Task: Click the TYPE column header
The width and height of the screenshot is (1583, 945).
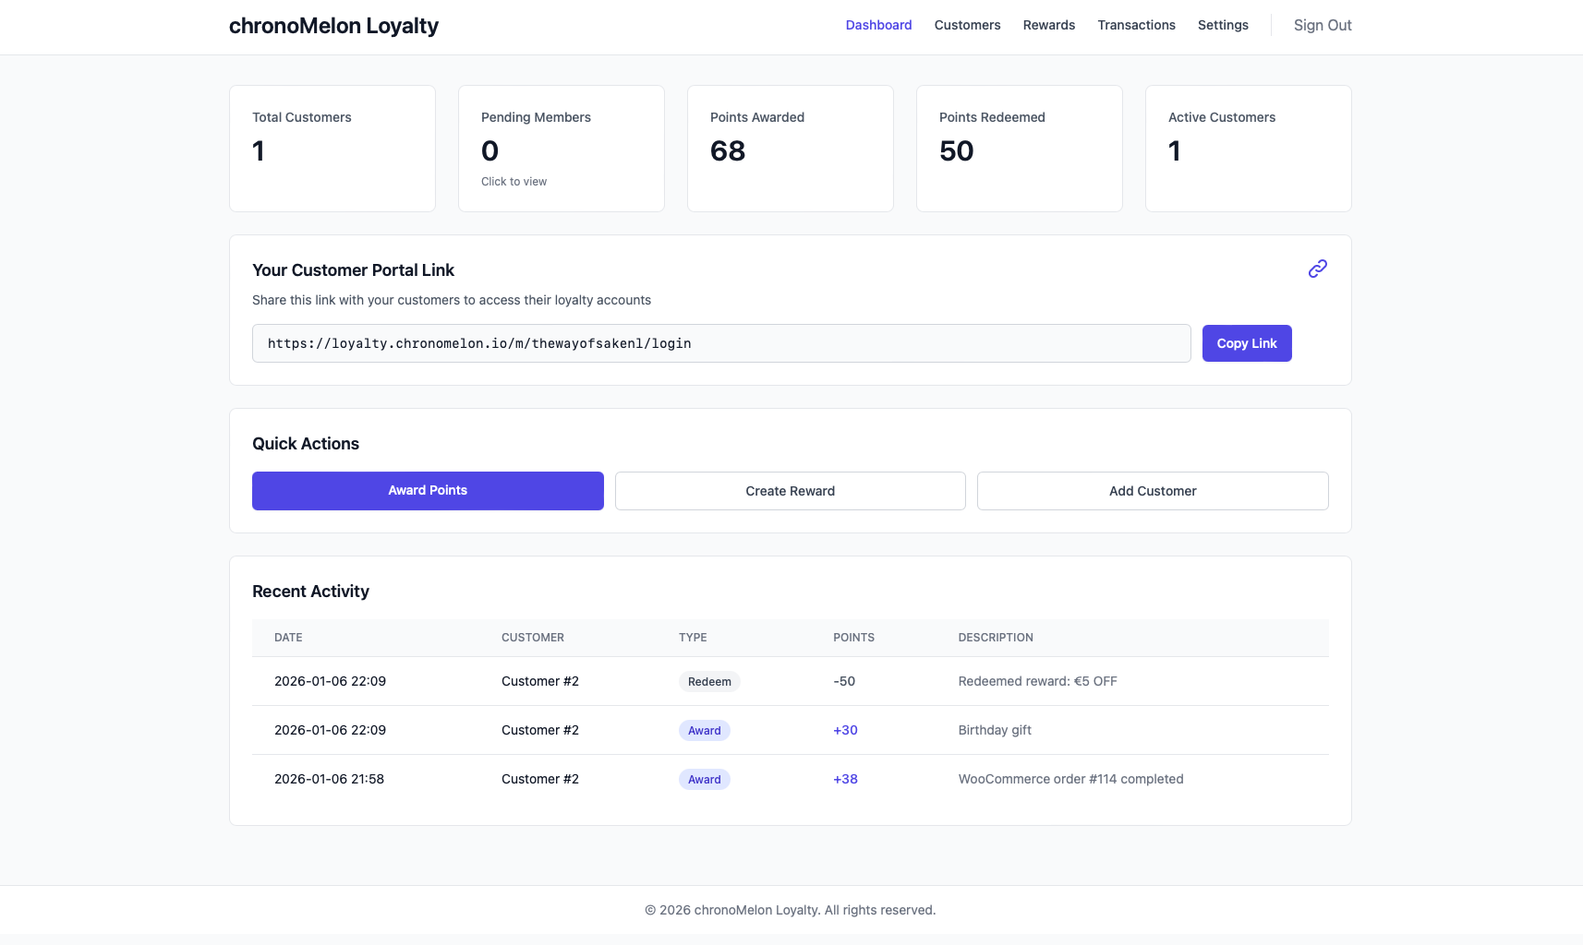Action: 693,638
